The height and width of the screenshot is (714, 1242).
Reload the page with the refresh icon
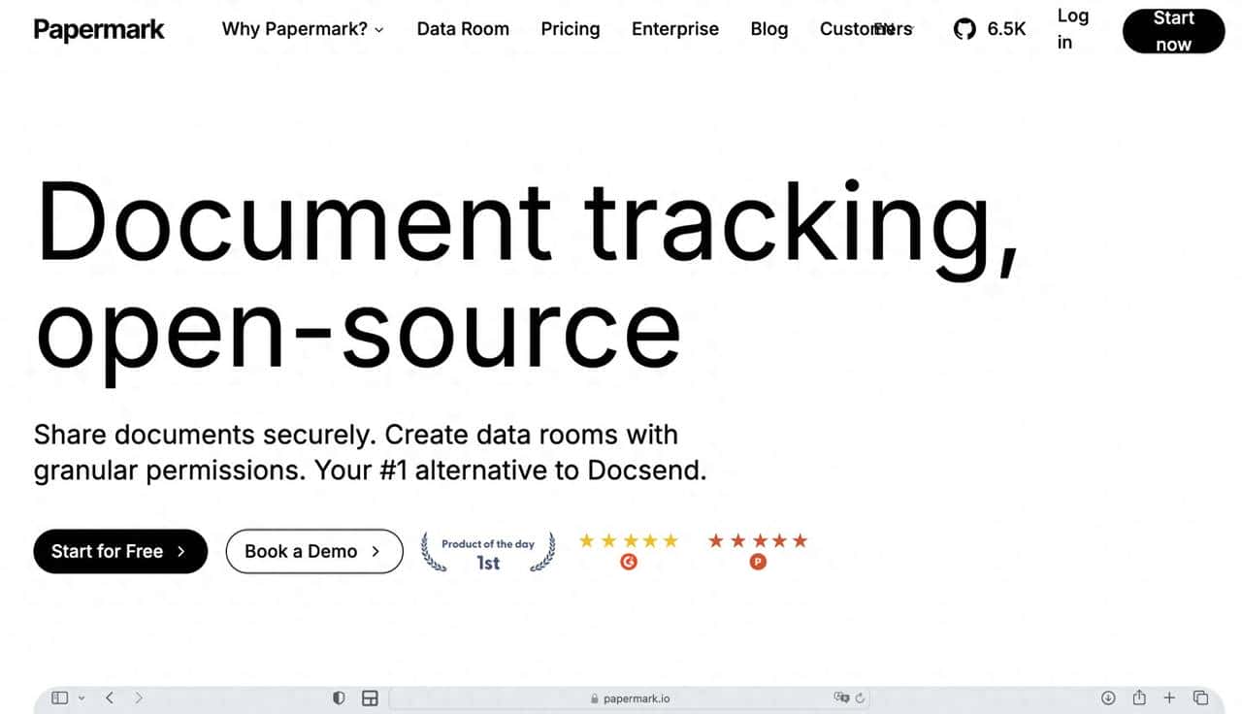pyautogui.click(x=861, y=698)
